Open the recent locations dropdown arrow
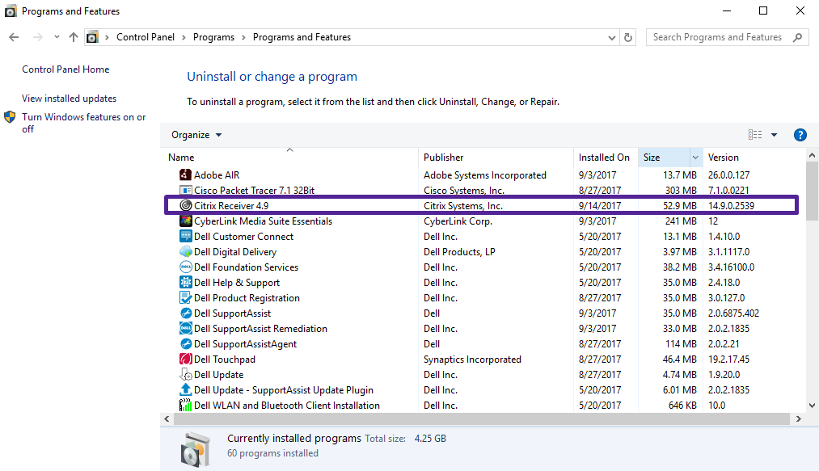Image resolution: width=819 pixels, height=471 pixels. click(57, 37)
